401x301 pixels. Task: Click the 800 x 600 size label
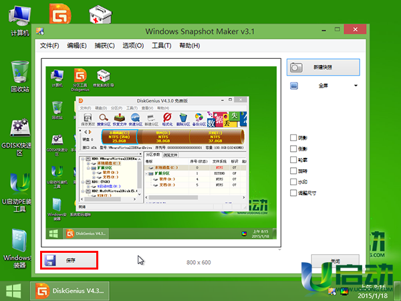pyautogui.click(x=198, y=262)
